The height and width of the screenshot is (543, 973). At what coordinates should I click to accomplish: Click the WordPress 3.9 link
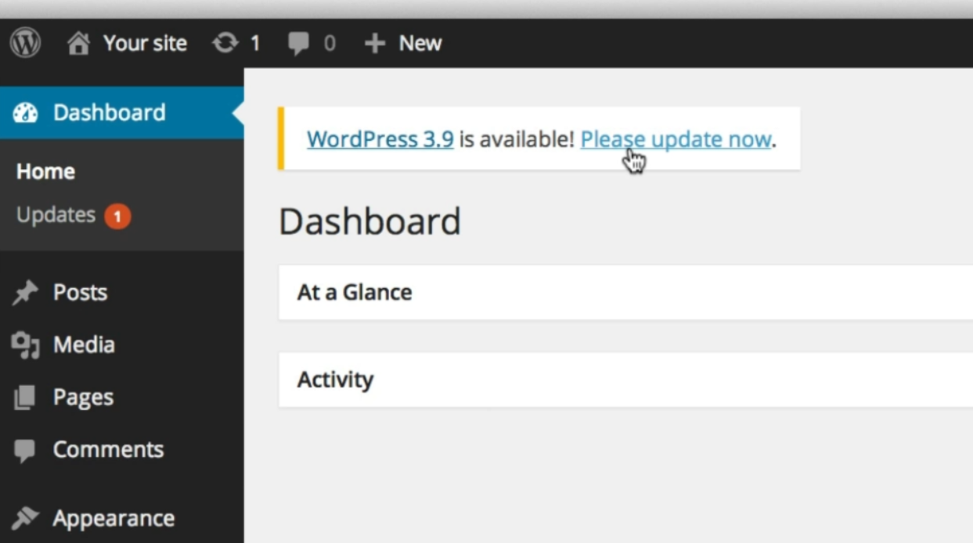(380, 139)
